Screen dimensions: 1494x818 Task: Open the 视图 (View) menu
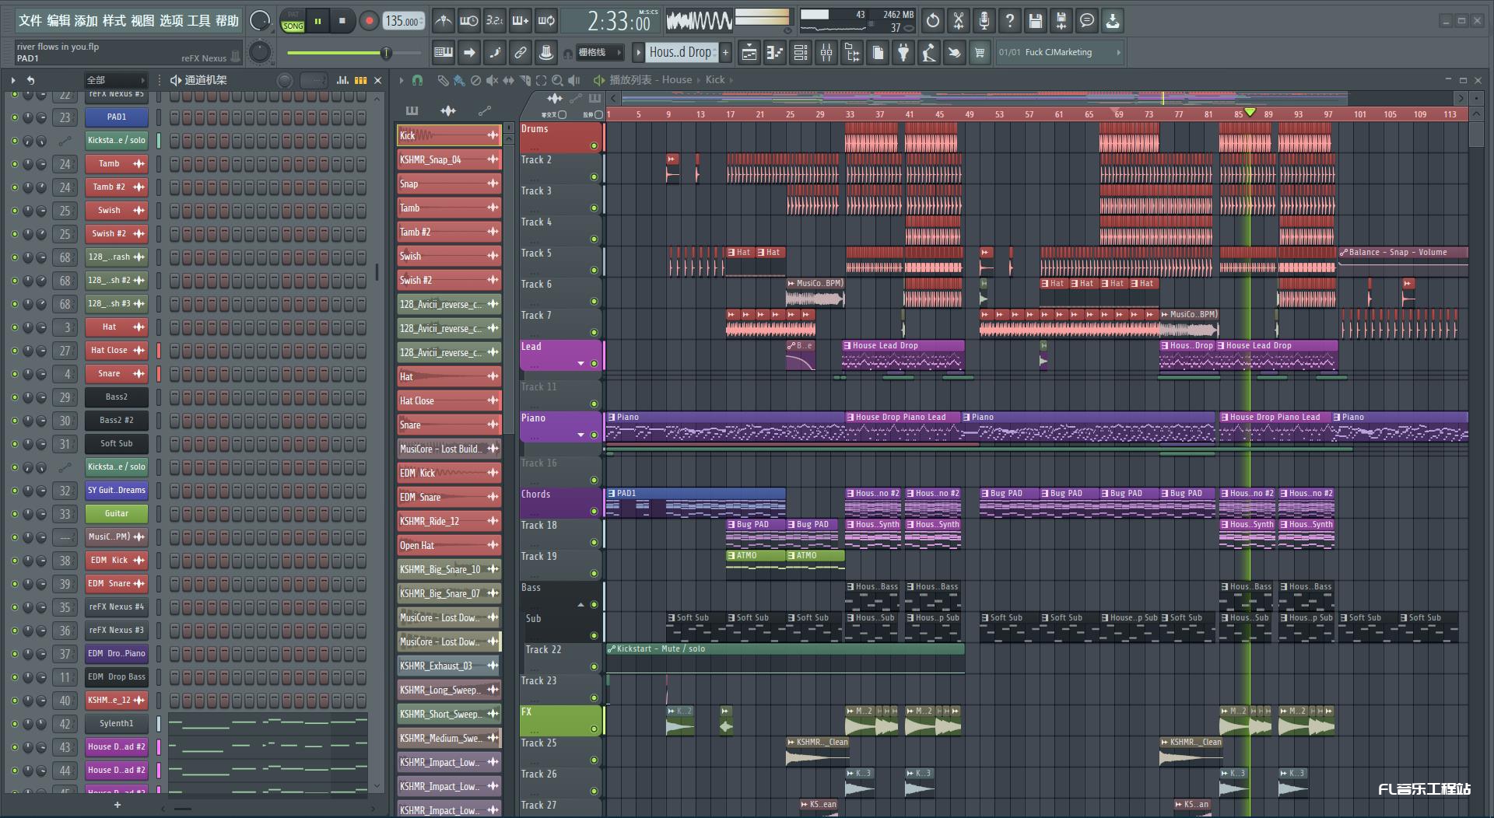tap(142, 20)
